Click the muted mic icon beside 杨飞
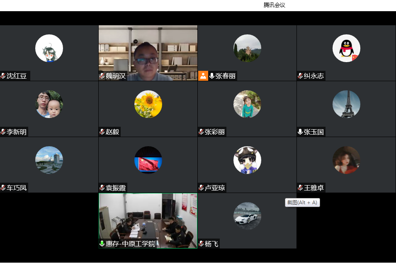Screen dimensions: 396x263 point(201,244)
